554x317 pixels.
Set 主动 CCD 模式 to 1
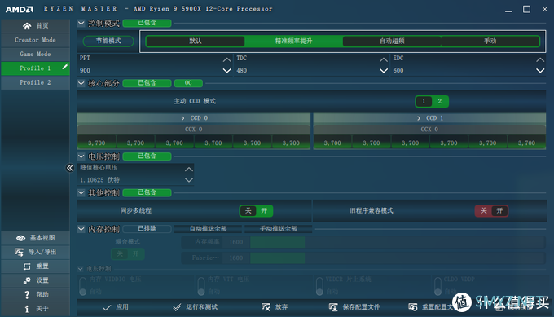click(424, 101)
